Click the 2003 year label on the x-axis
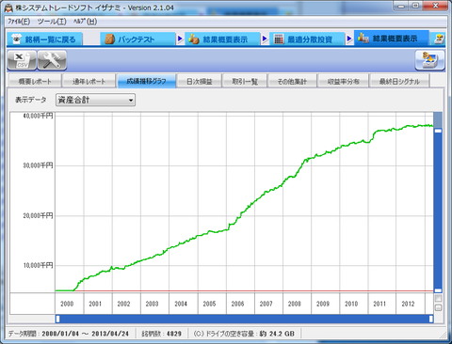This screenshot has height=344, width=452. tap(152, 304)
